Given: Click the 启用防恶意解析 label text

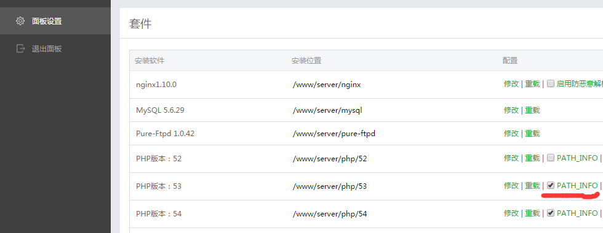Looking at the screenshot, I should pos(580,84).
